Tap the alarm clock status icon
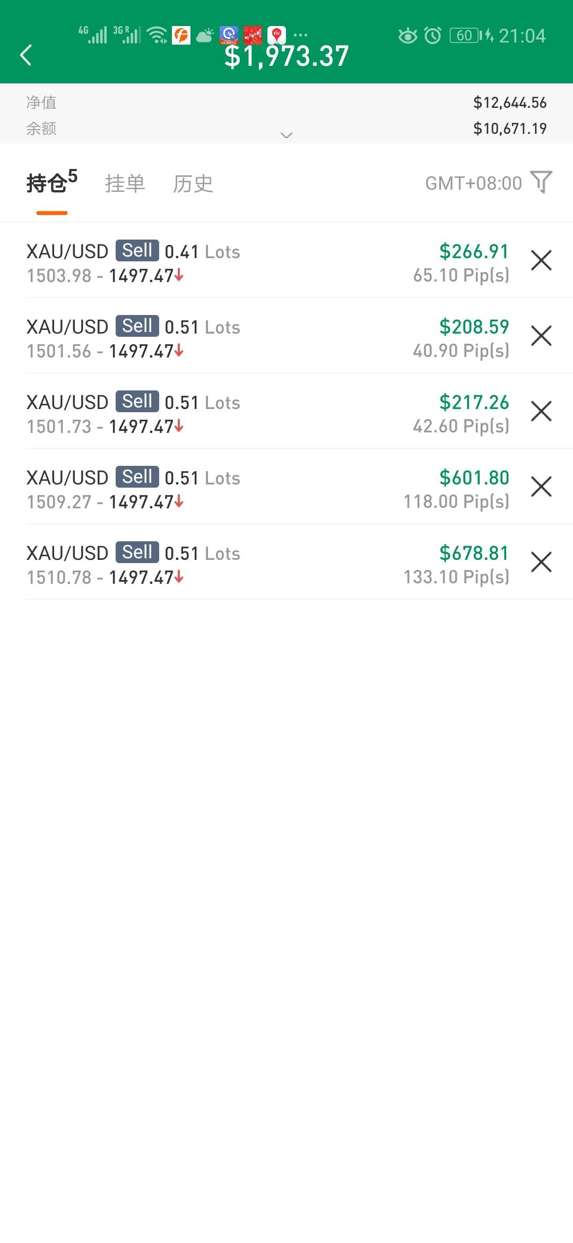The height and width of the screenshot is (1243, 573). pyautogui.click(x=433, y=36)
